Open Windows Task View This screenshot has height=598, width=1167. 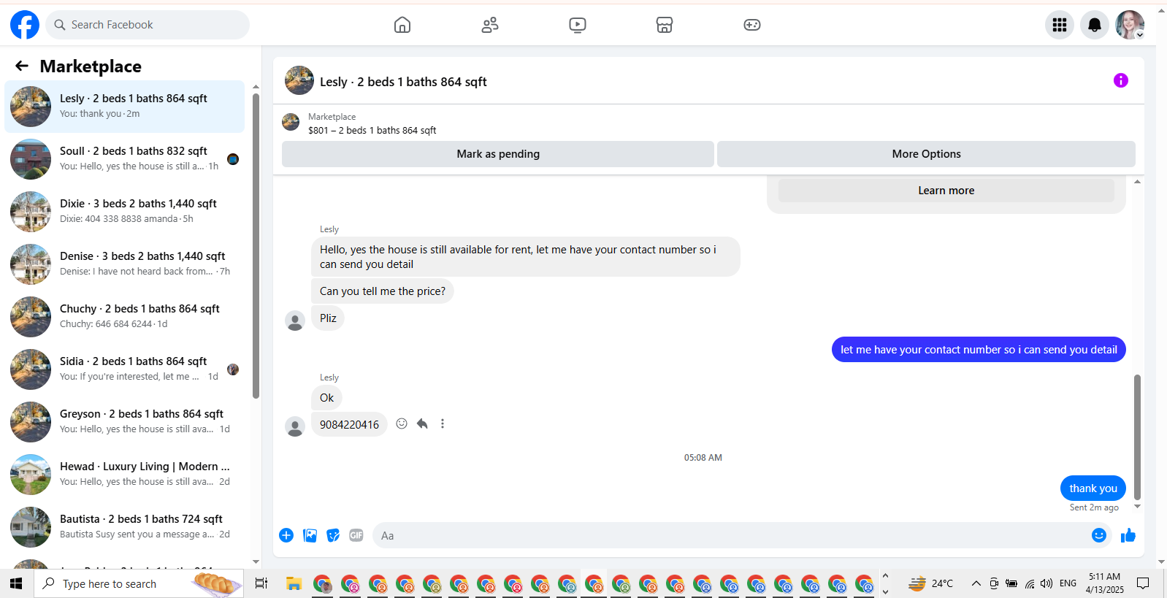tap(261, 583)
